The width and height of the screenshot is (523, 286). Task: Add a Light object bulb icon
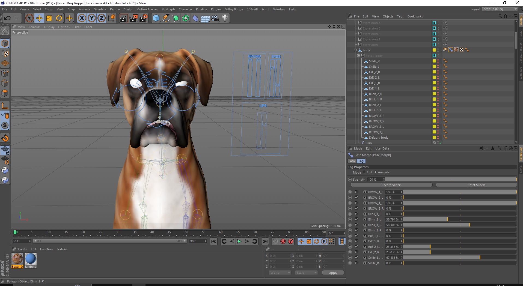click(x=225, y=18)
